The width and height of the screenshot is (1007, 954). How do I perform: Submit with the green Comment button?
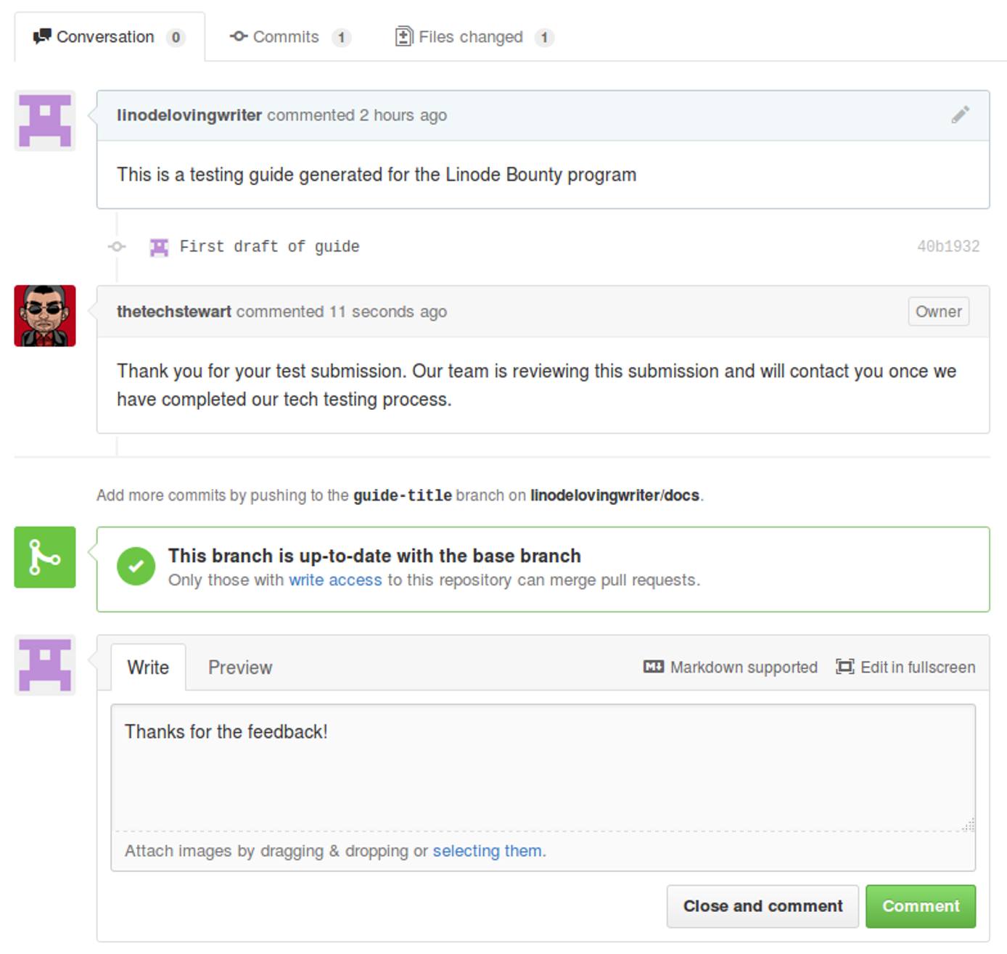[920, 905]
